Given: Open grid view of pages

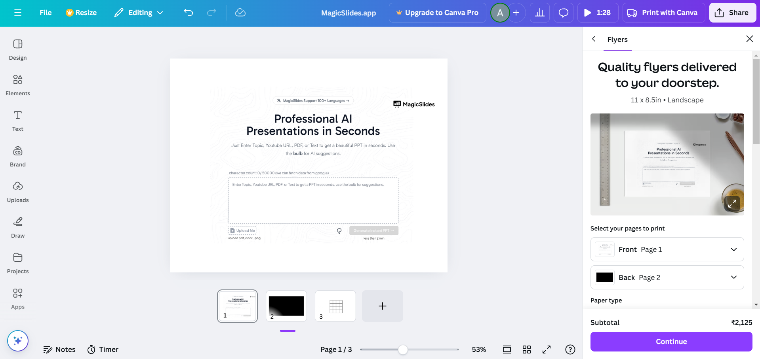Looking at the screenshot, I should click(527, 350).
